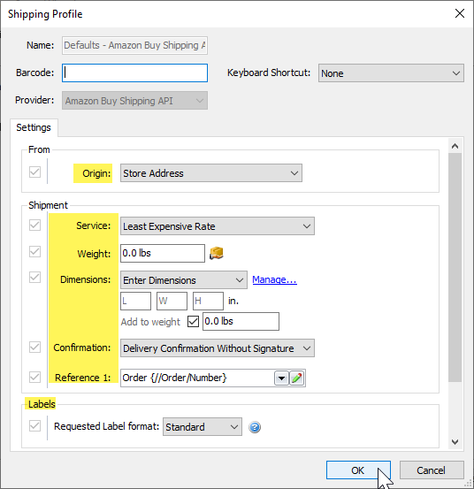This screenshot has width=474, height=489.
Task: Click the OK button
Action: pyautogui.click(x=358, y=470)
